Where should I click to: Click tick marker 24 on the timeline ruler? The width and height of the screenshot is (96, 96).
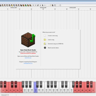tap(55, 9)
